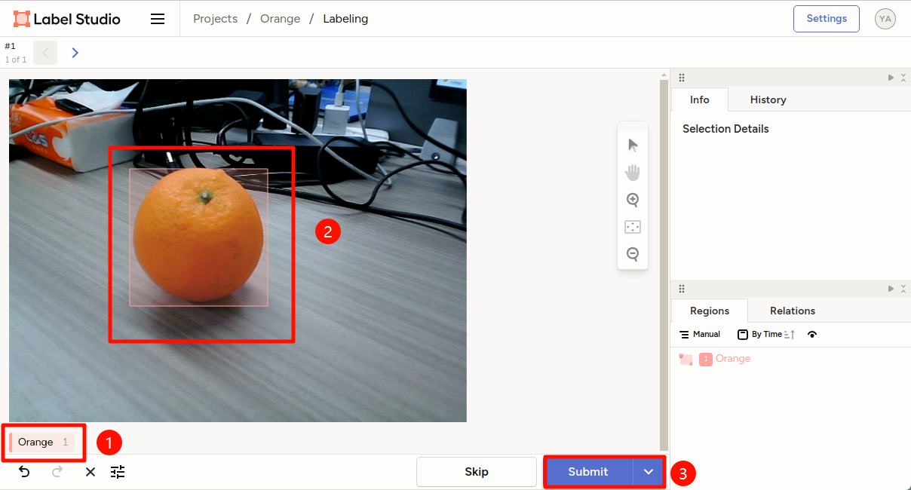The width and height of the screenshot is (911, 490).
Task: Go to next task arrow
Action: [x=75, y=53]
